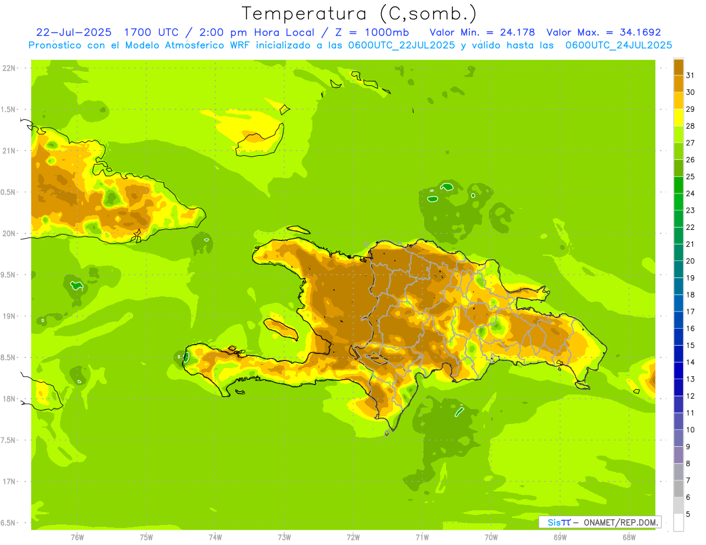Click latitude axis label 20N

click(x=9, y=233)
